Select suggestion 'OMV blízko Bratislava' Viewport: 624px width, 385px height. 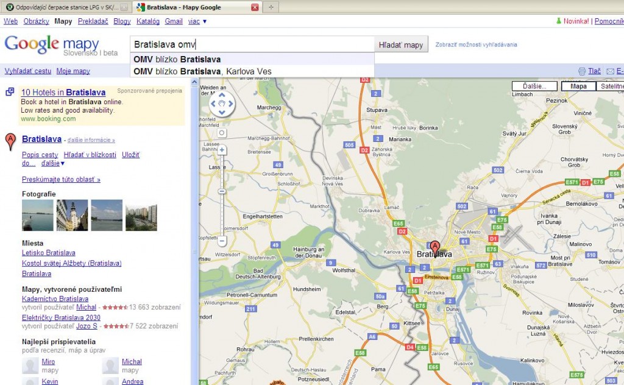[252, 59]
